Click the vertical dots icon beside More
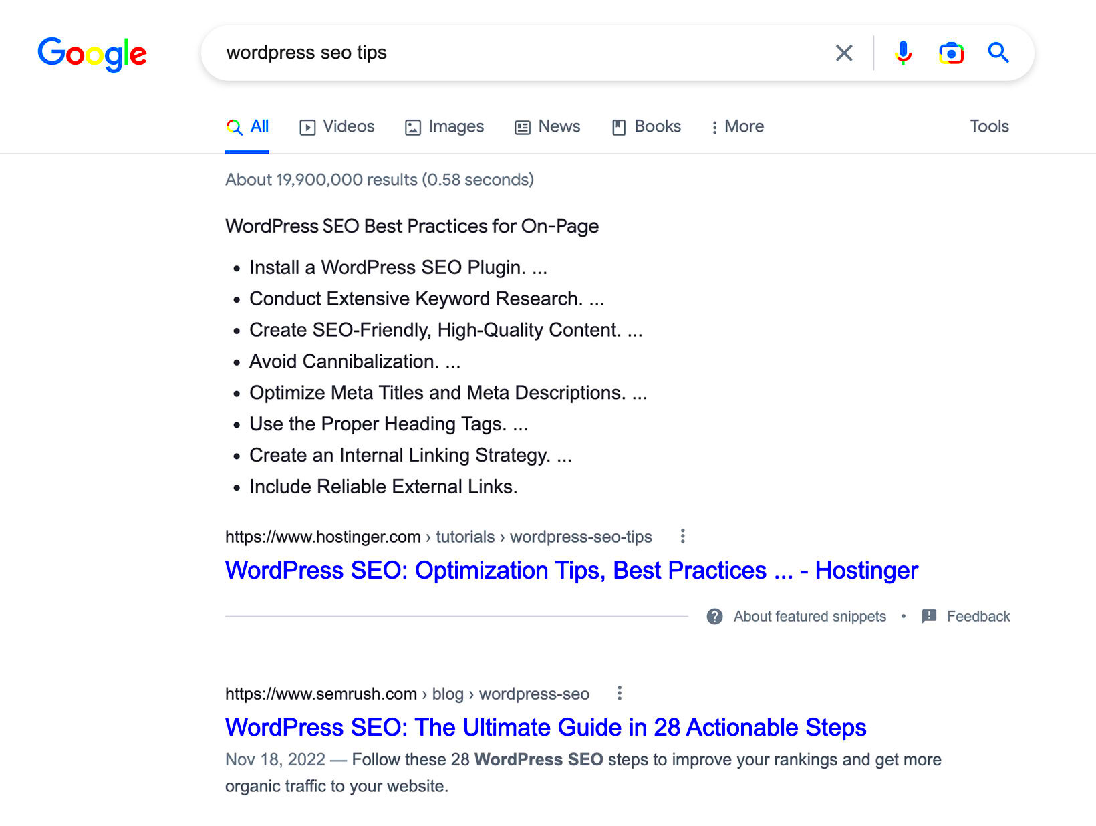 pyautogui.click(x=714, y=127)
